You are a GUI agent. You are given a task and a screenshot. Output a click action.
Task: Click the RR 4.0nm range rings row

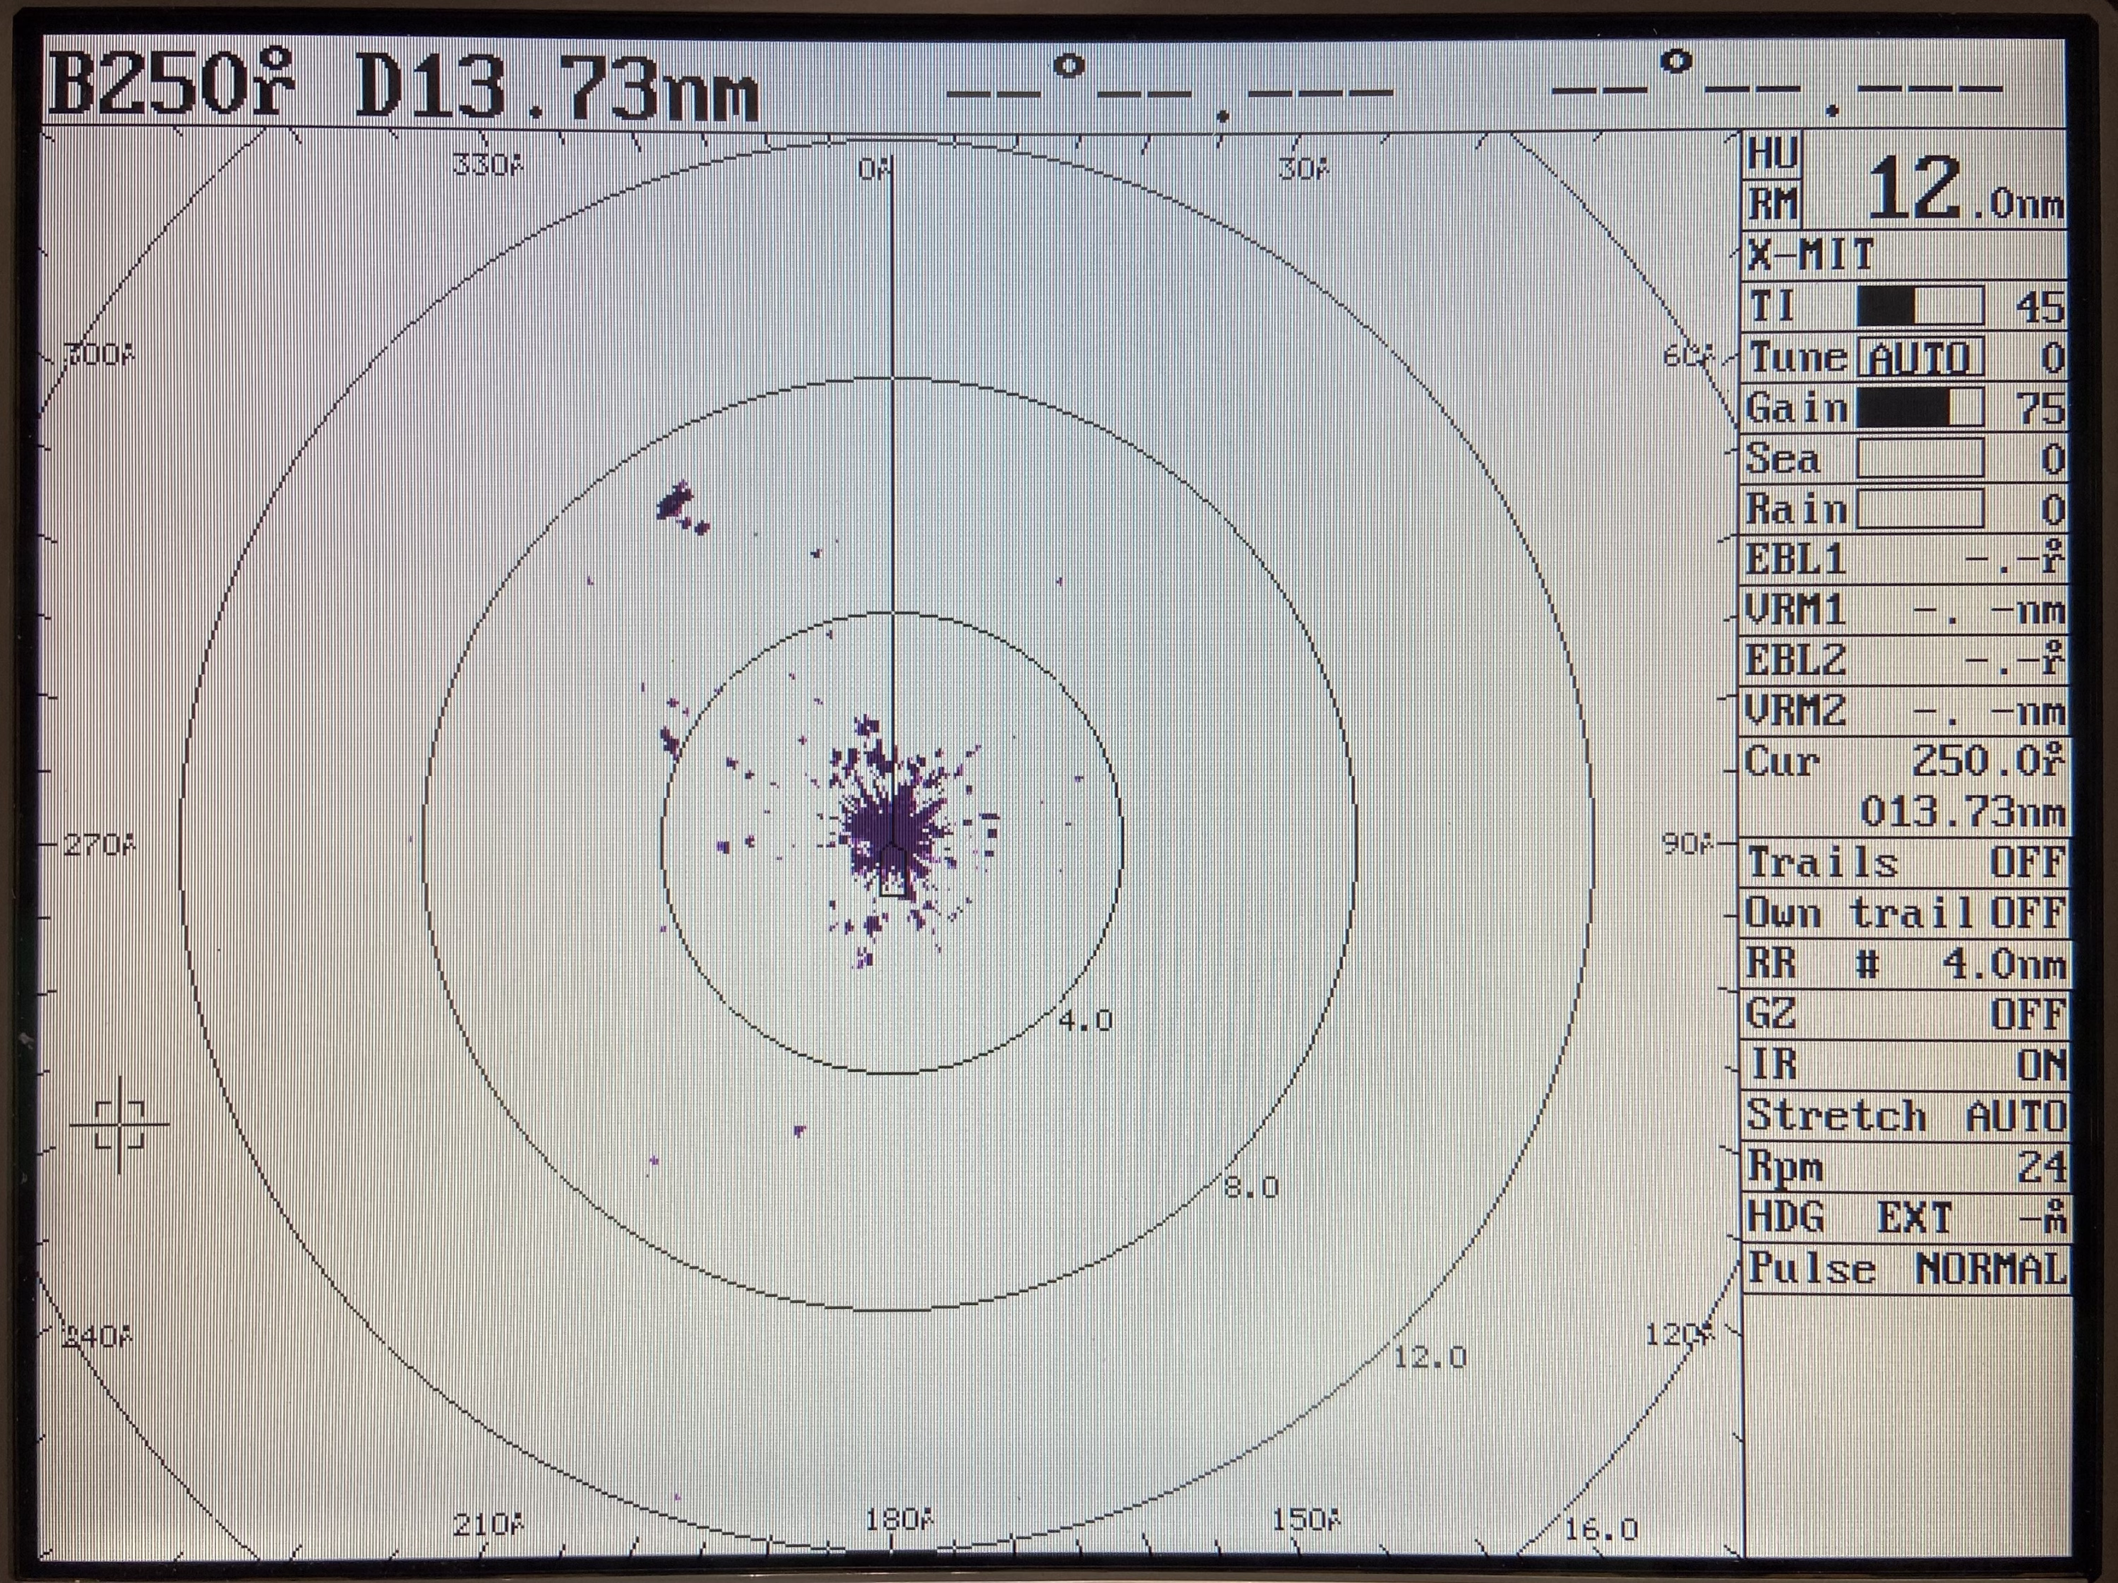tap(1905, 964)
